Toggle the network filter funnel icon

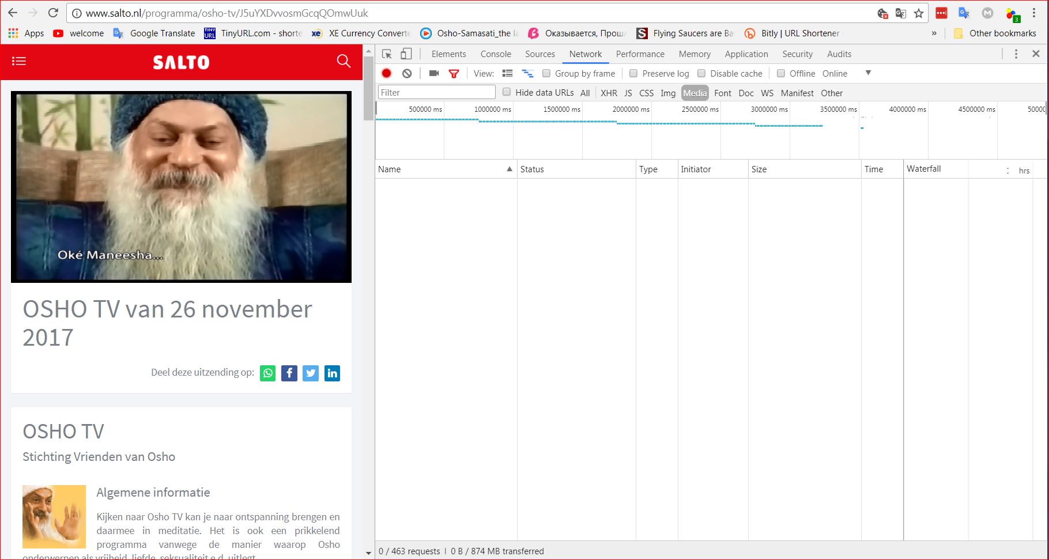(x=454, y=73)
